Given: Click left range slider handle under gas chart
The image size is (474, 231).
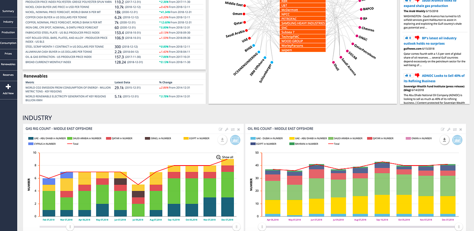Looking at the screenshot, I should point(70,227).
